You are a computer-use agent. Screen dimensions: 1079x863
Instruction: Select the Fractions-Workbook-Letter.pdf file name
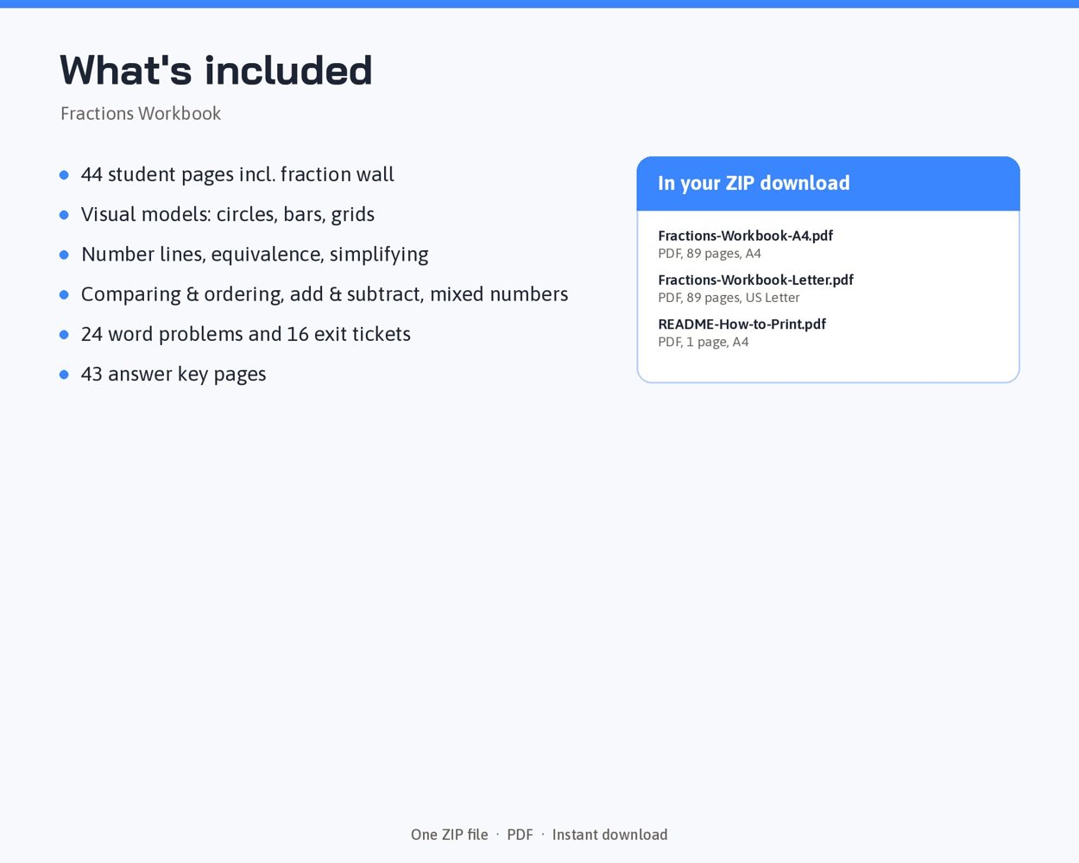(x=755, y=280)
